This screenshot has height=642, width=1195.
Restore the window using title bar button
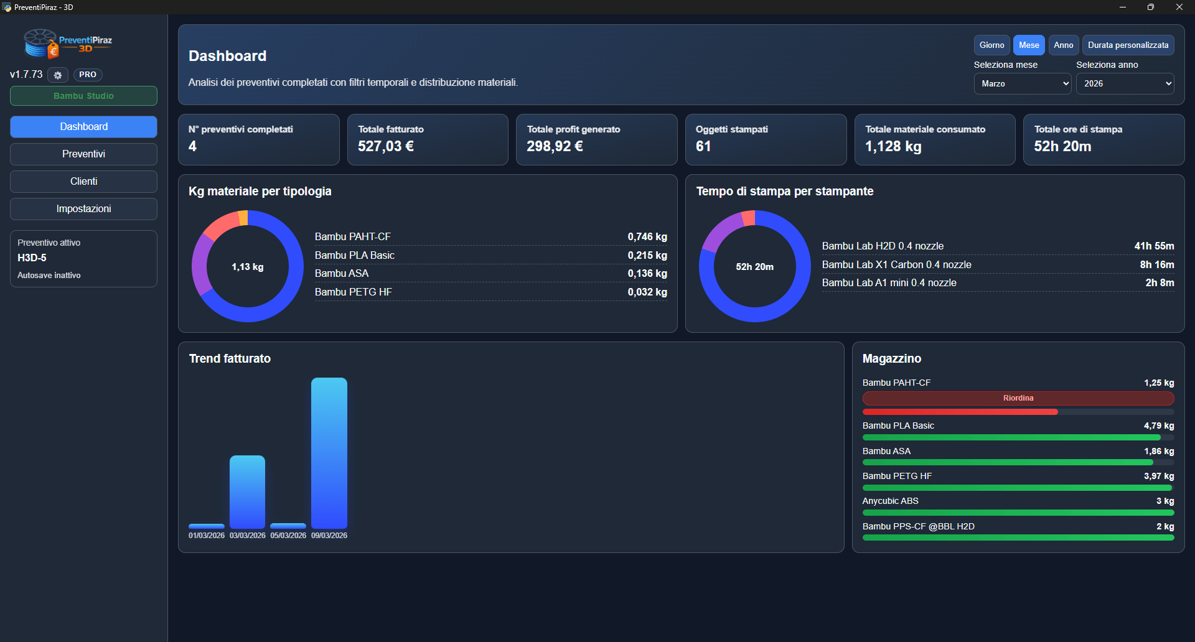pyautogui.click(x=1150, y=7)
